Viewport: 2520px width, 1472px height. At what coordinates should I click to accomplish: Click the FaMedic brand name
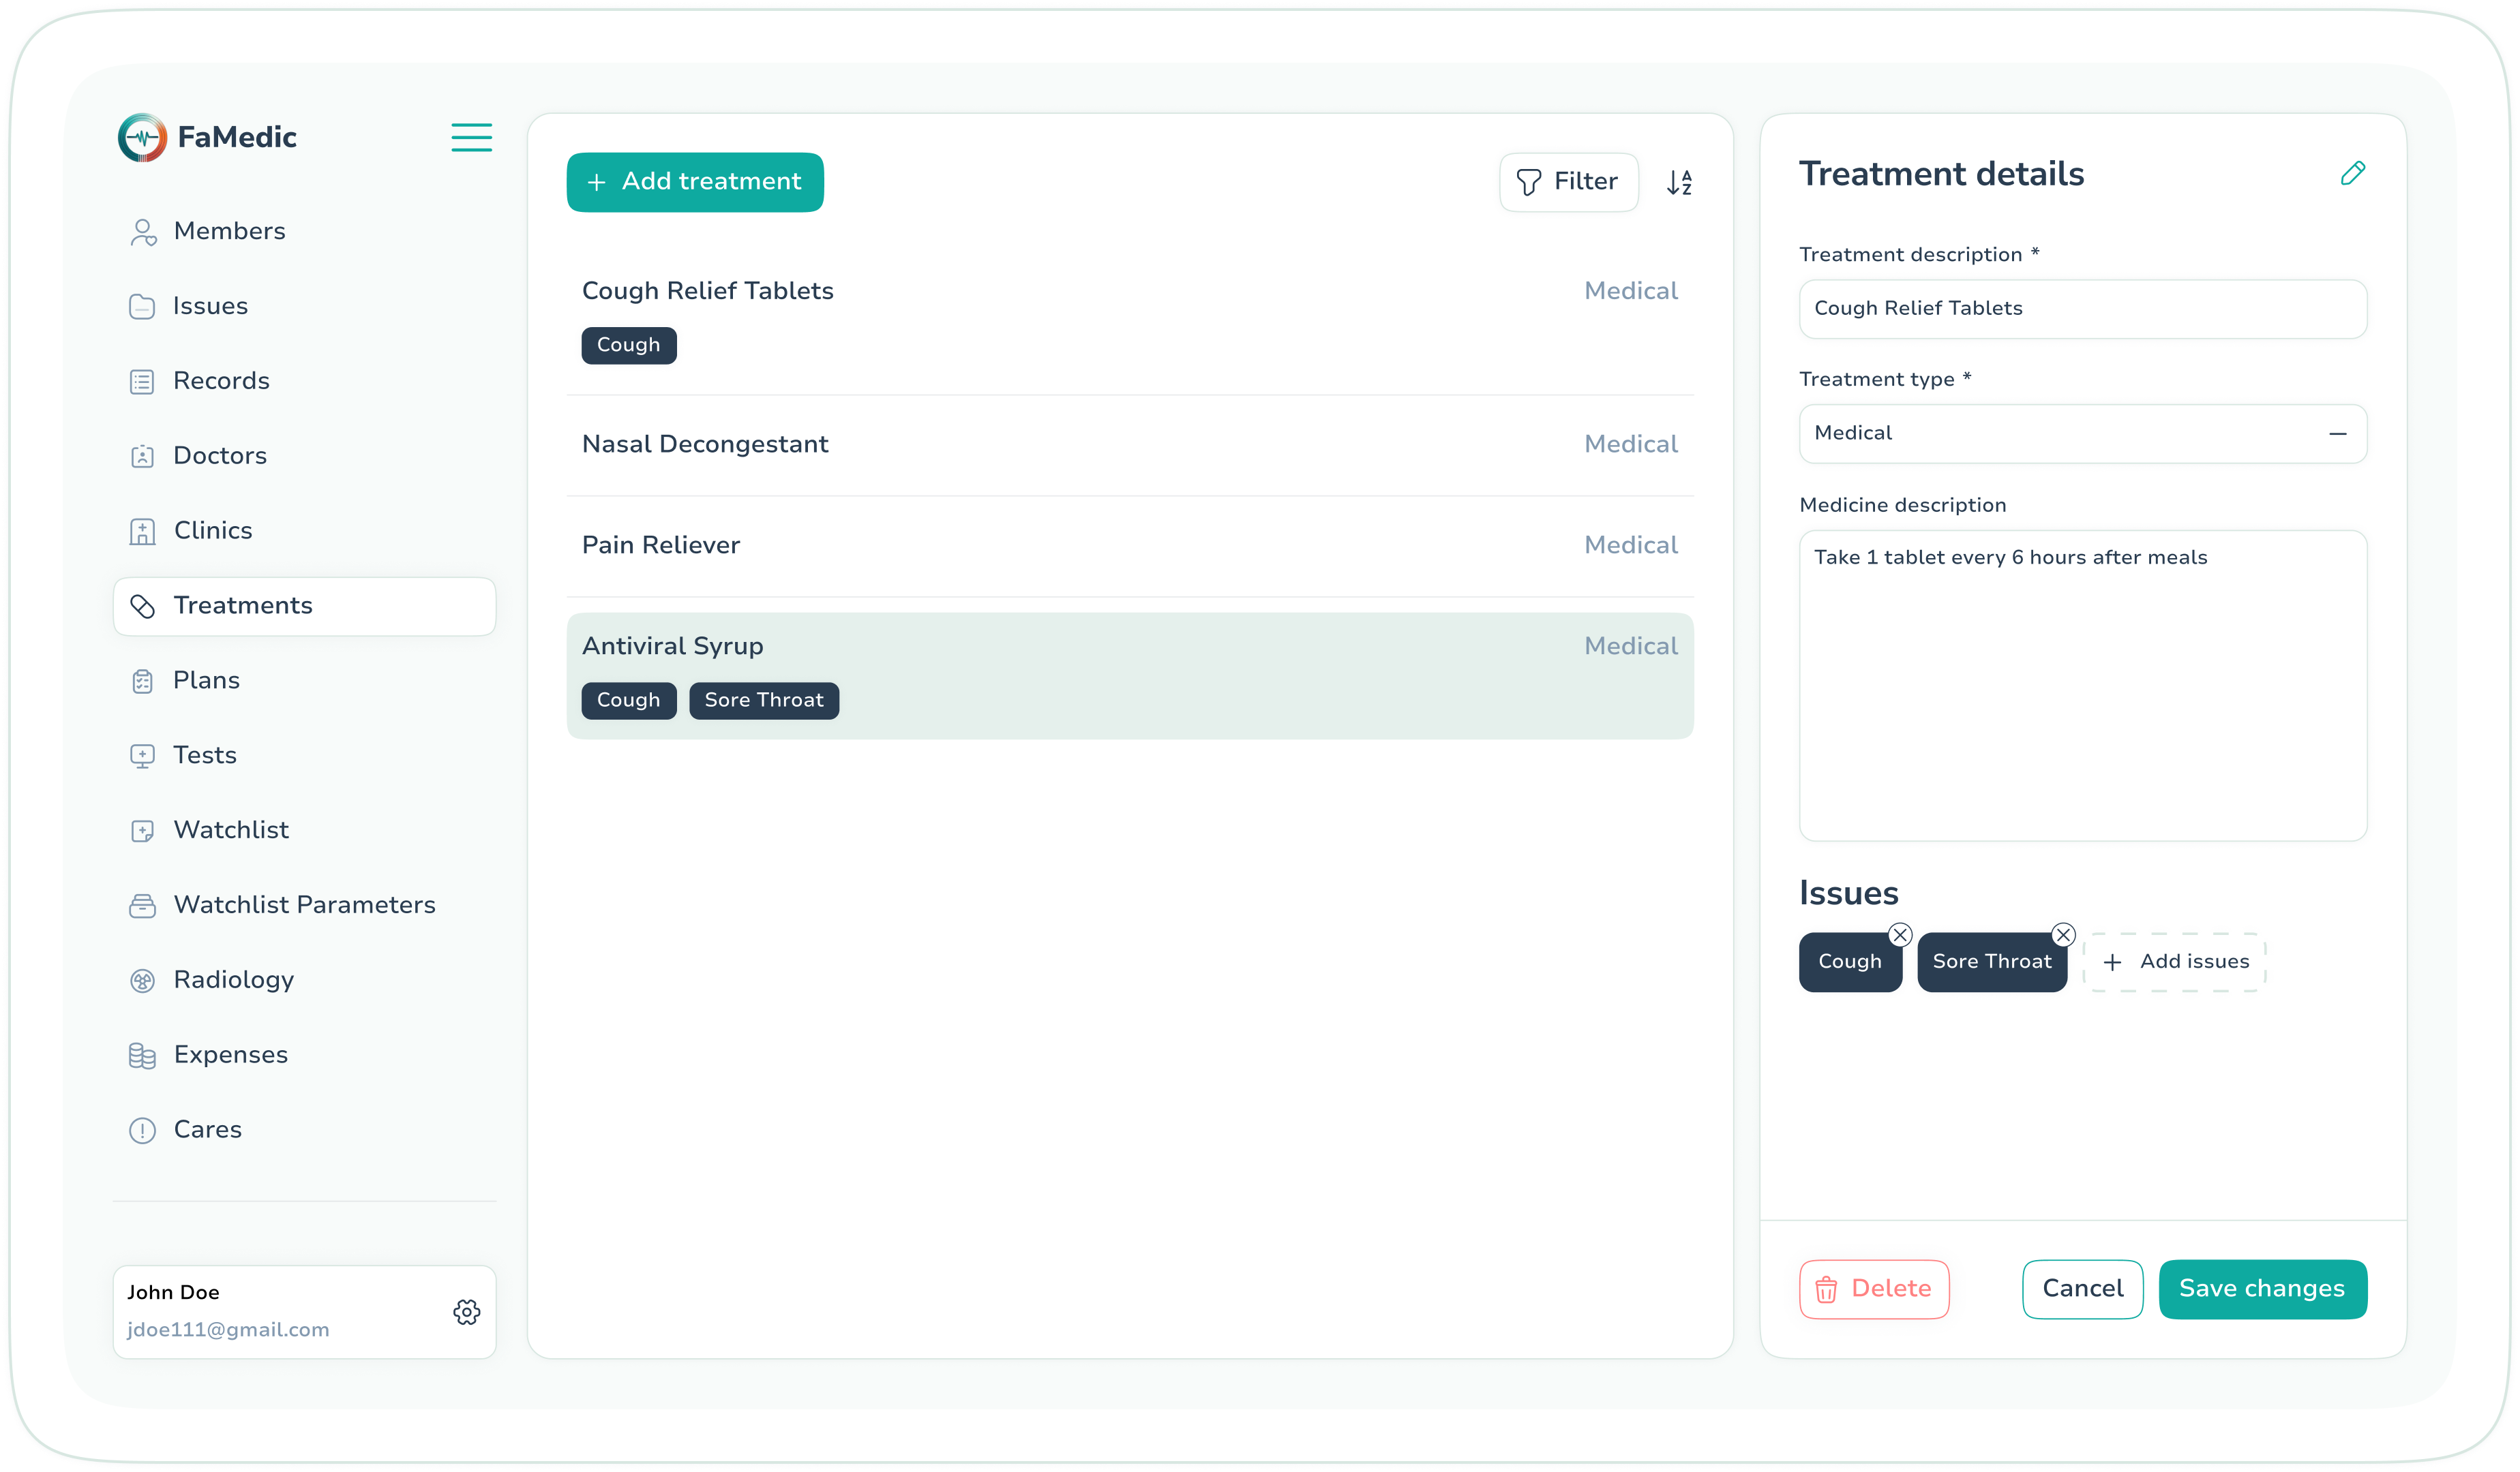click(237, 138)
